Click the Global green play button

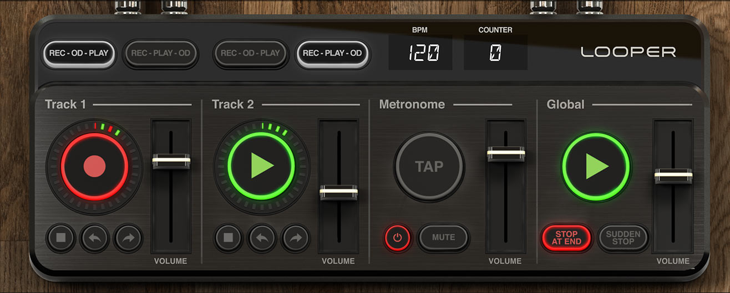(x=596, y=166)
